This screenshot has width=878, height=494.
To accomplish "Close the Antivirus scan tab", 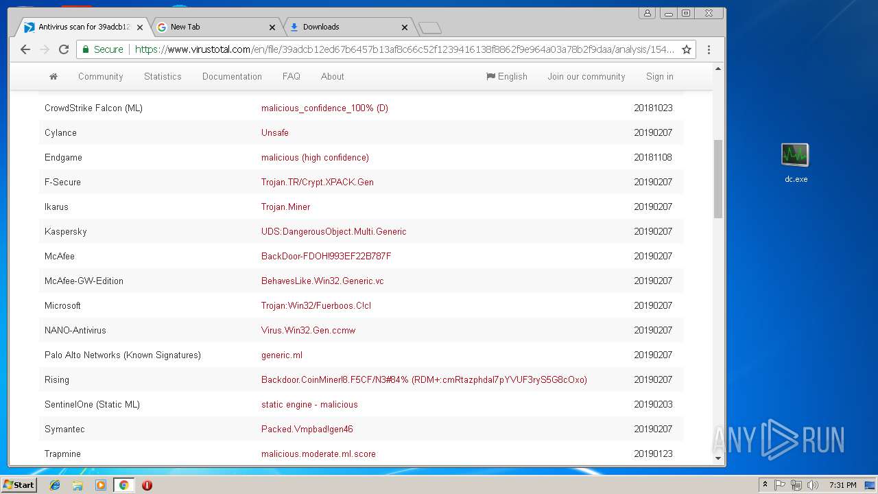I will (x=139, y=27).
